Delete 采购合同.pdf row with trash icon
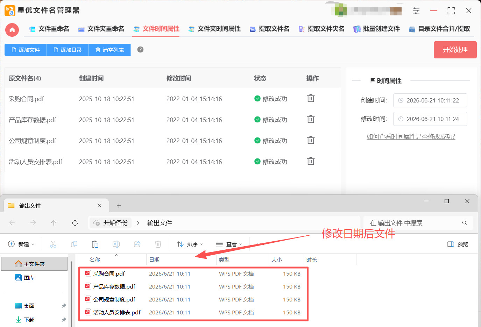The image size is (481, 327). point(311,98)
